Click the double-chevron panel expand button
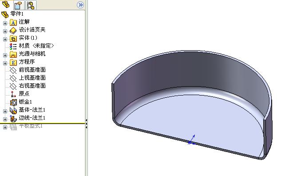281x176 pixels. coord(80,5)
